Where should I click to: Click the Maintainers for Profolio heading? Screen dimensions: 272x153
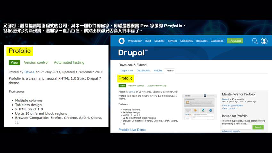[x=238, y=94]
